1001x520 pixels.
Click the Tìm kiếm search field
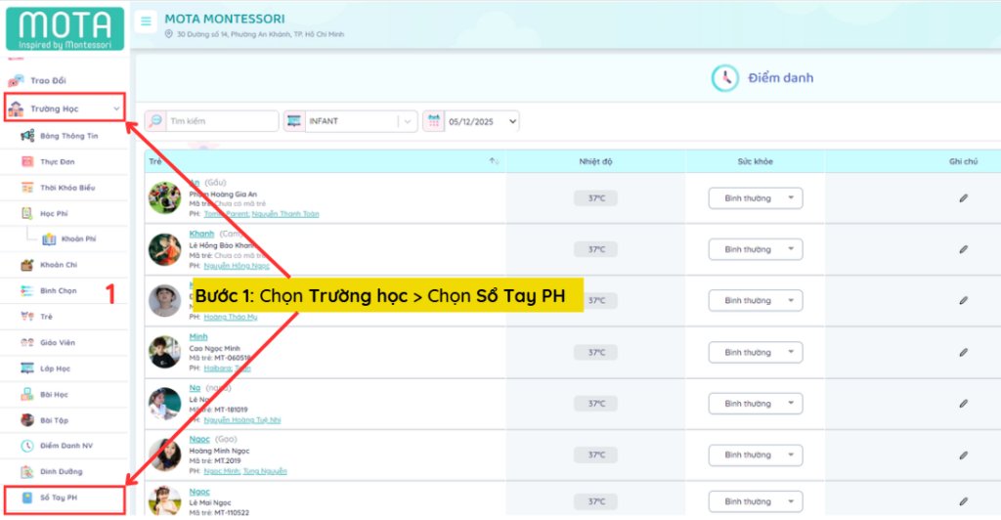(221, 121)
